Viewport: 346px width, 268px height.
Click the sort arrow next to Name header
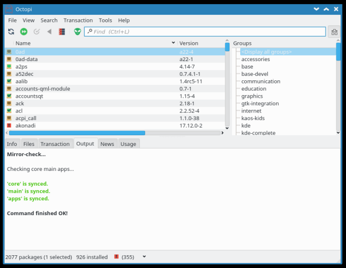pyautogui.click(x=174, y=43)
